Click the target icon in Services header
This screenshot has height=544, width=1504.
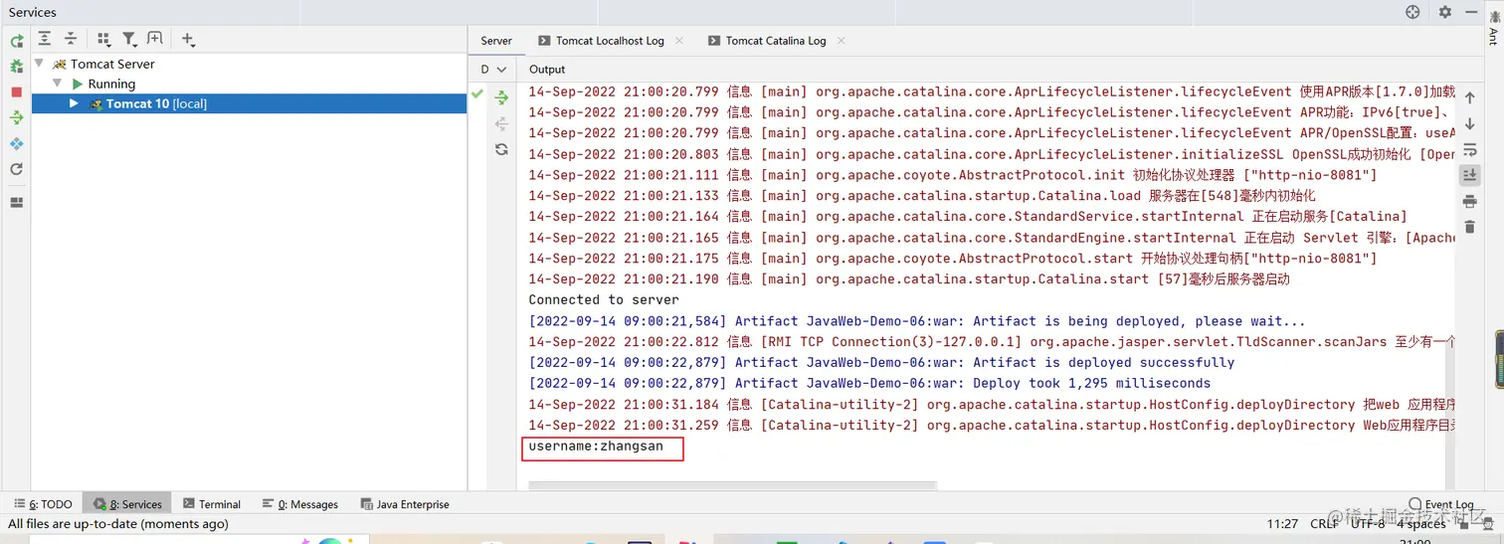point(1412,12)
